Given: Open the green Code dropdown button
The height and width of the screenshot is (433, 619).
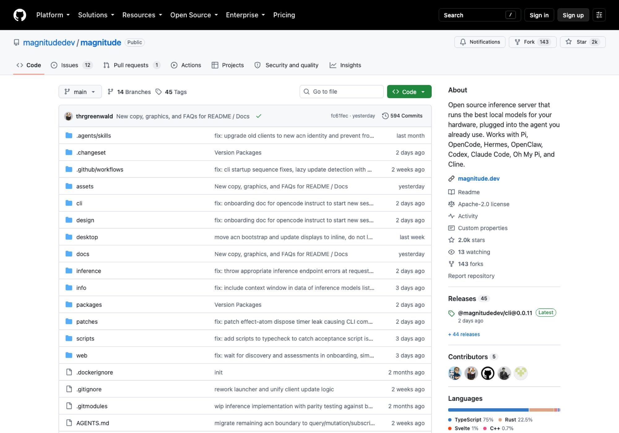Looking at the screenshot, I should coord(409,92).
